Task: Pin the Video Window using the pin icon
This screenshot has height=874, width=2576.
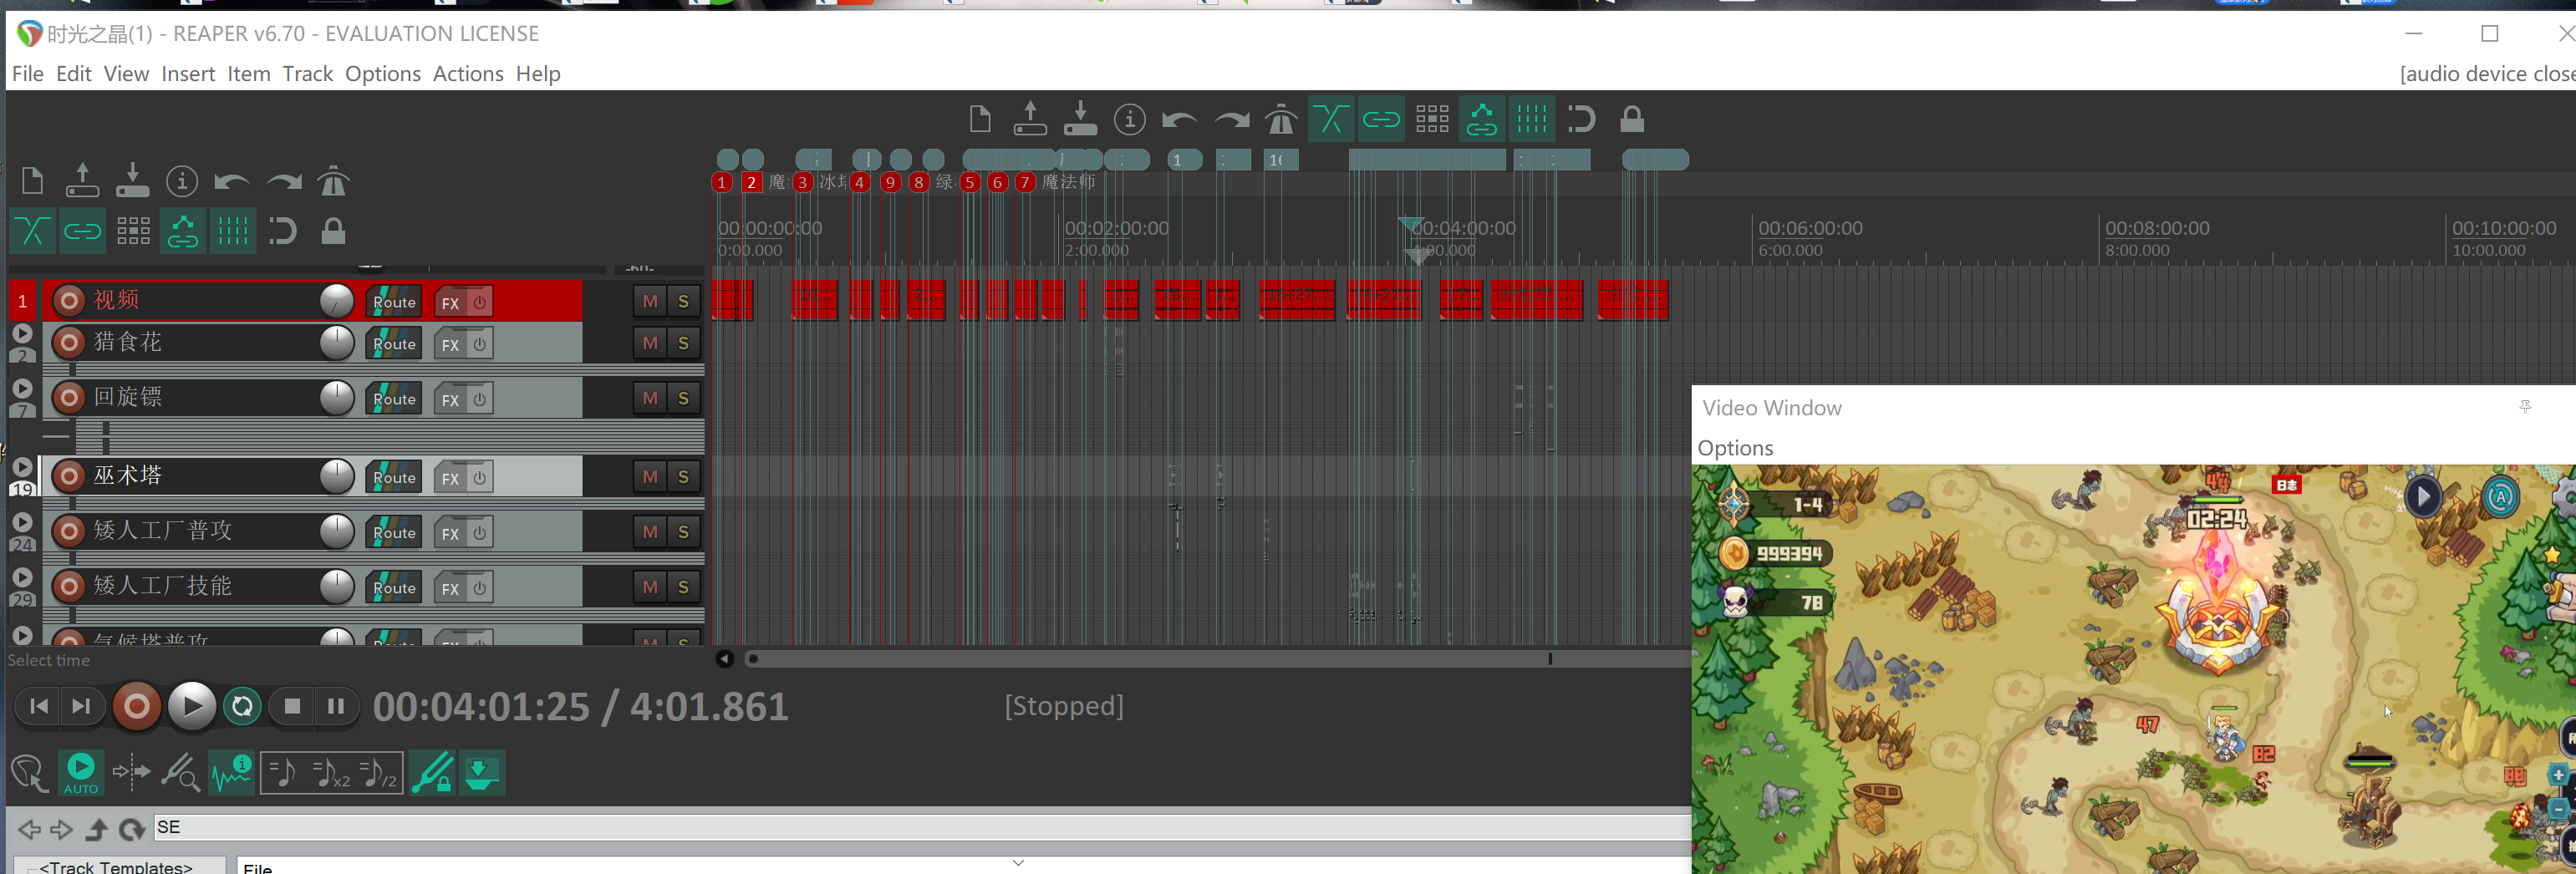Action: (2524, 407)
